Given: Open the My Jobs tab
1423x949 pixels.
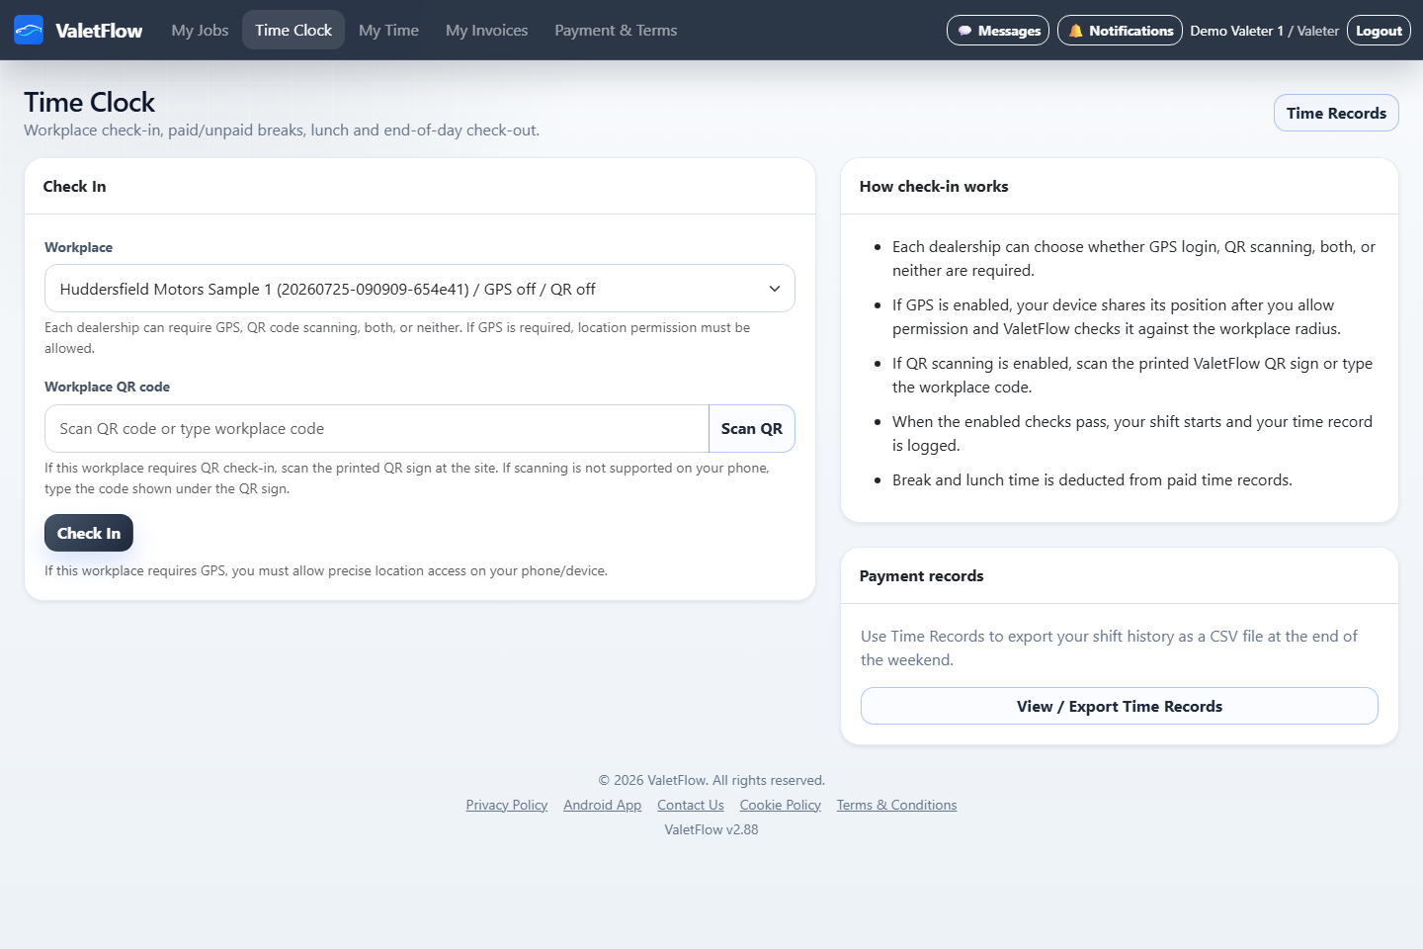Looking at the screenshot, I should [x=200, y=31].
